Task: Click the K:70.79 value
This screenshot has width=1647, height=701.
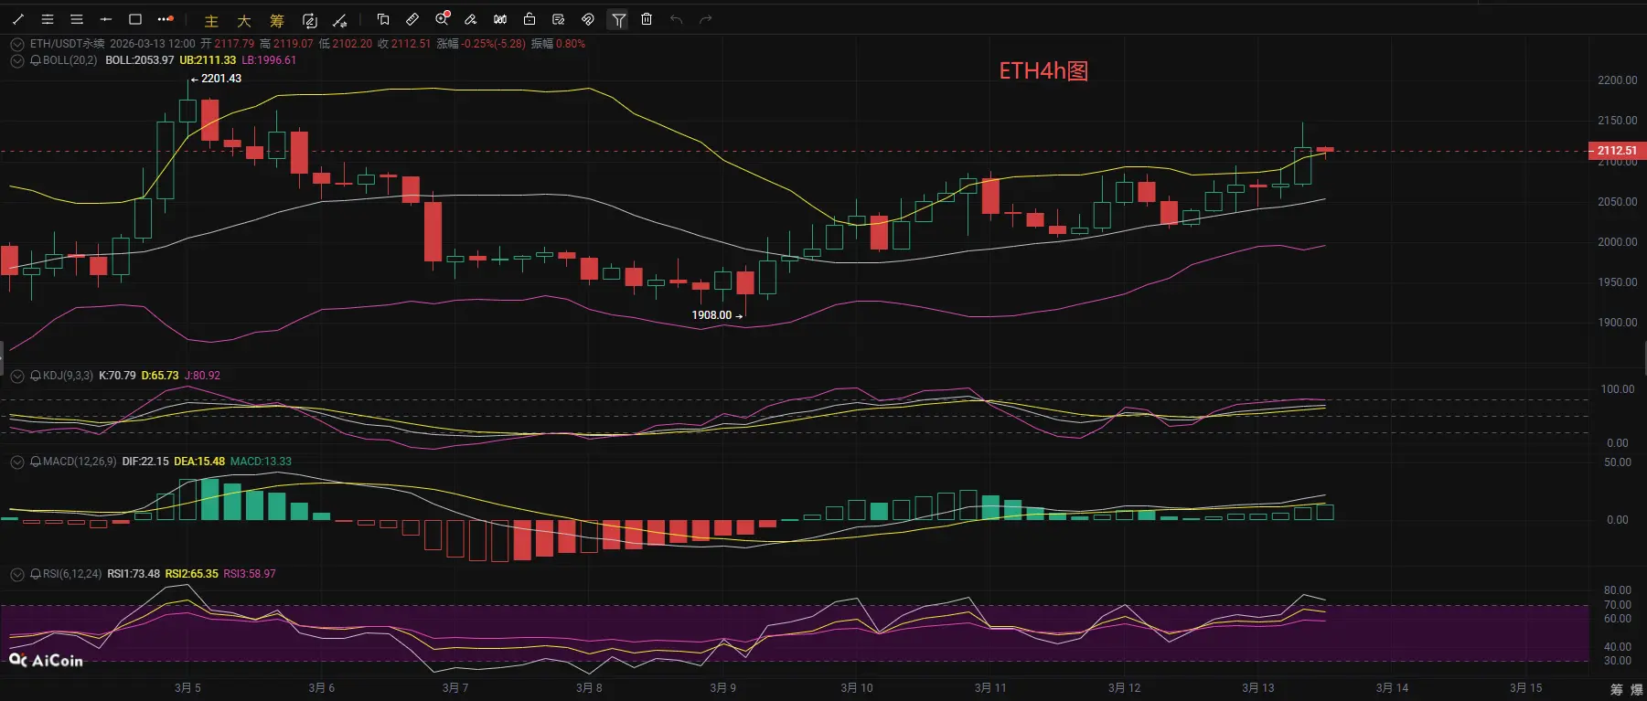Action: click(117, 376)
